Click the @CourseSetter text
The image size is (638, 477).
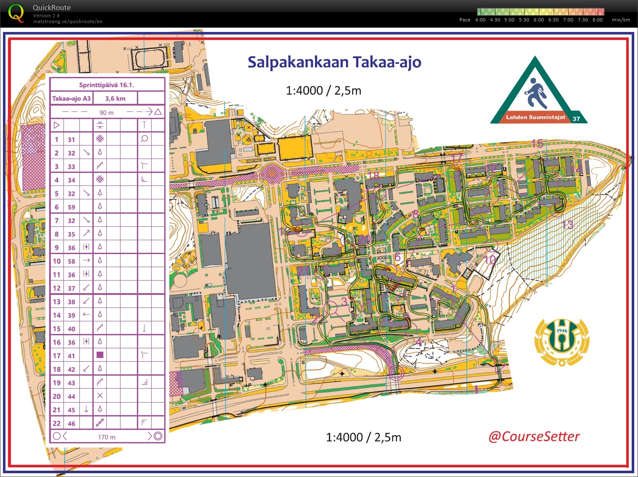(x=534, y=436)
